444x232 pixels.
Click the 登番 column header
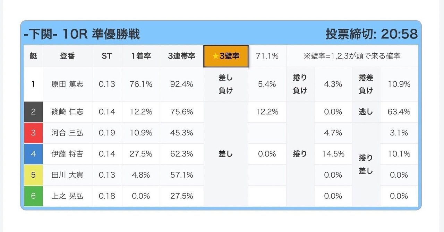point(67,56)
